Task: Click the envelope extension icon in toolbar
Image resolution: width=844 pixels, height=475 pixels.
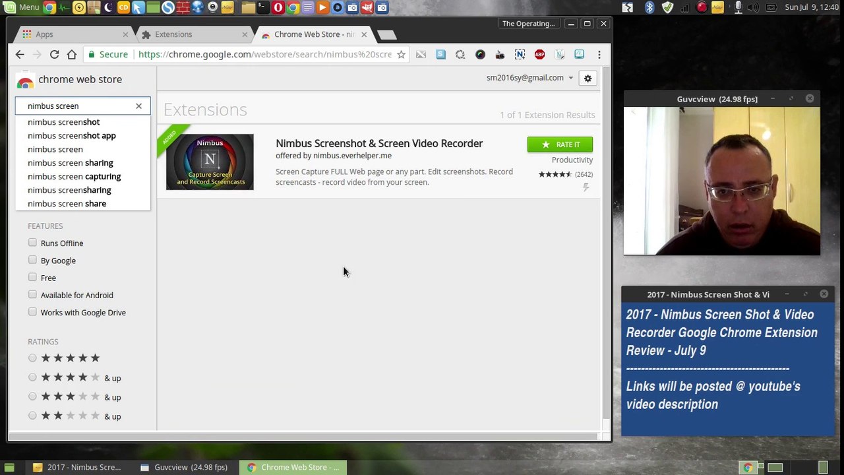Action: [x=421, y=55]
